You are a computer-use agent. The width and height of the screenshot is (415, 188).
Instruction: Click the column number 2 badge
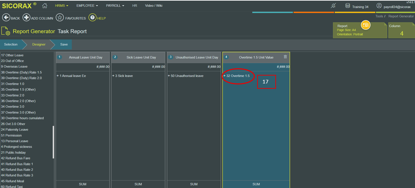[115, 57]
